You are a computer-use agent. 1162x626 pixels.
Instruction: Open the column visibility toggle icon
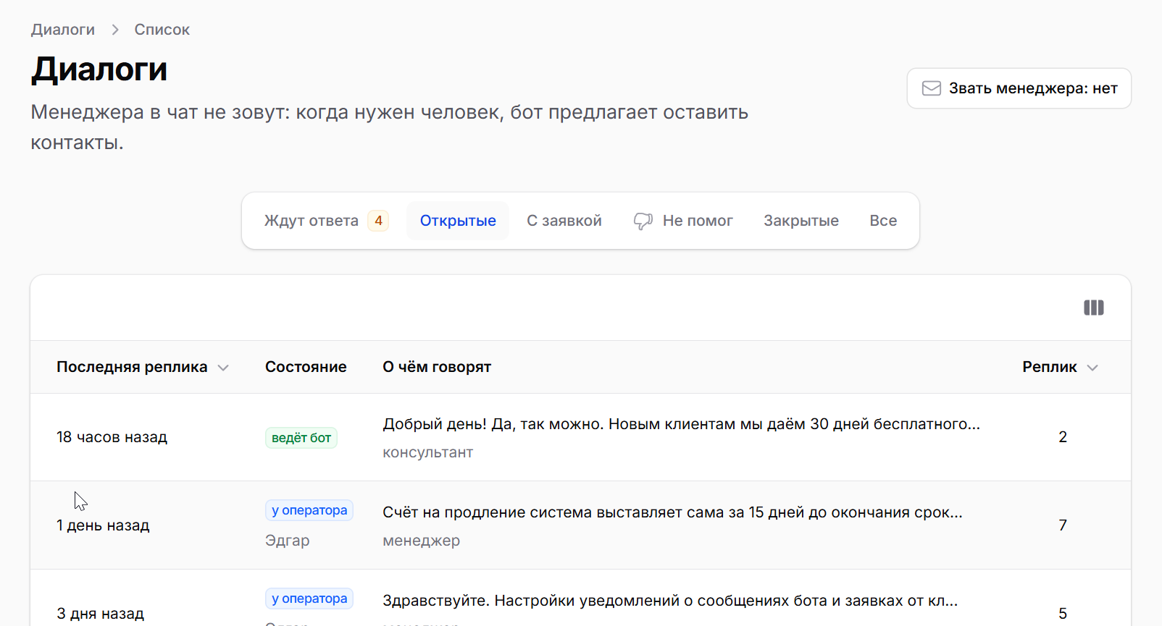tap(1093, 308)
